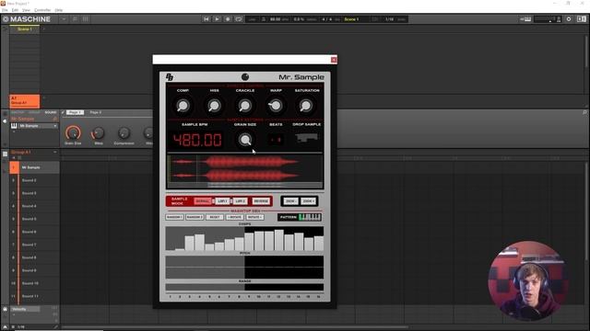Click the restart transport button
This screenshot has height=331, width=590.
(206, 19)
